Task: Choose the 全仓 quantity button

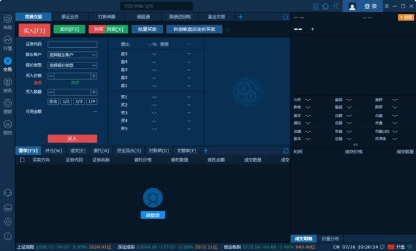Action: (x=53, y=101)
